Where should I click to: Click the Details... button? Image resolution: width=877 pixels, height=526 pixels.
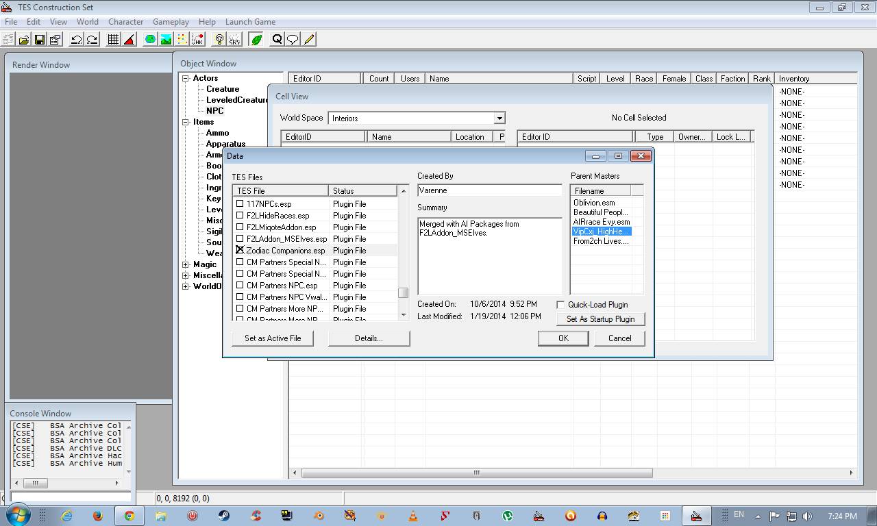click(369, 338)
